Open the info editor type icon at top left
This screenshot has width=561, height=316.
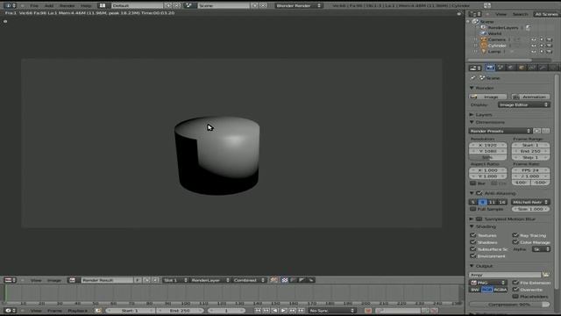pos(8,6)
